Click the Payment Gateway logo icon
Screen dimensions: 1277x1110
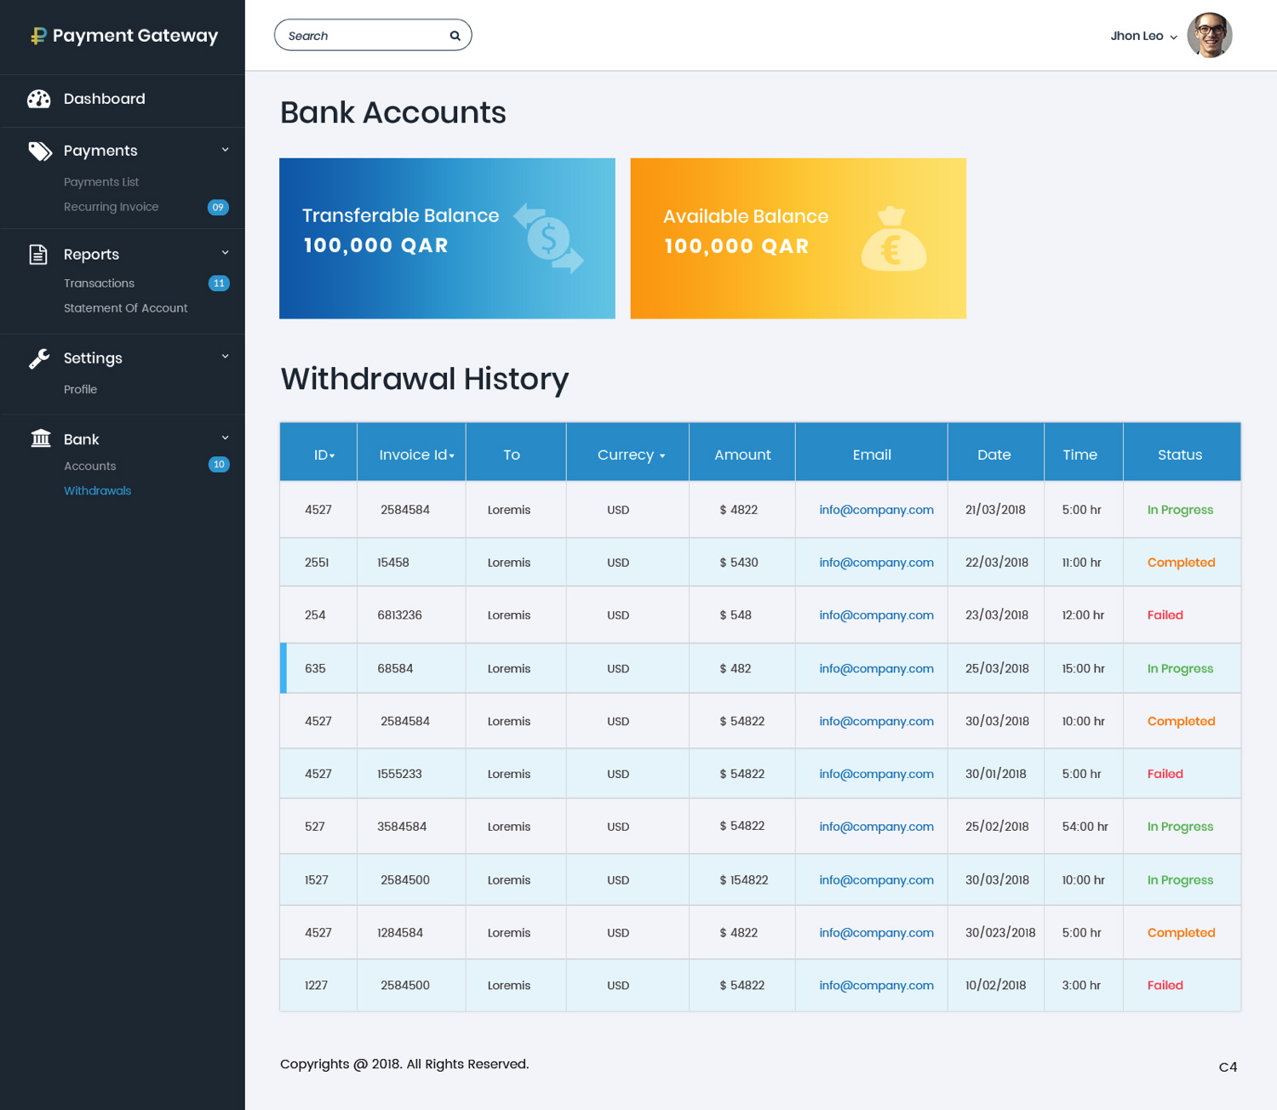tap(38, 36)
